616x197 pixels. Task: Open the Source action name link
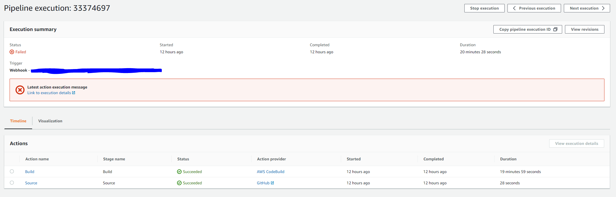click(31, 183)
